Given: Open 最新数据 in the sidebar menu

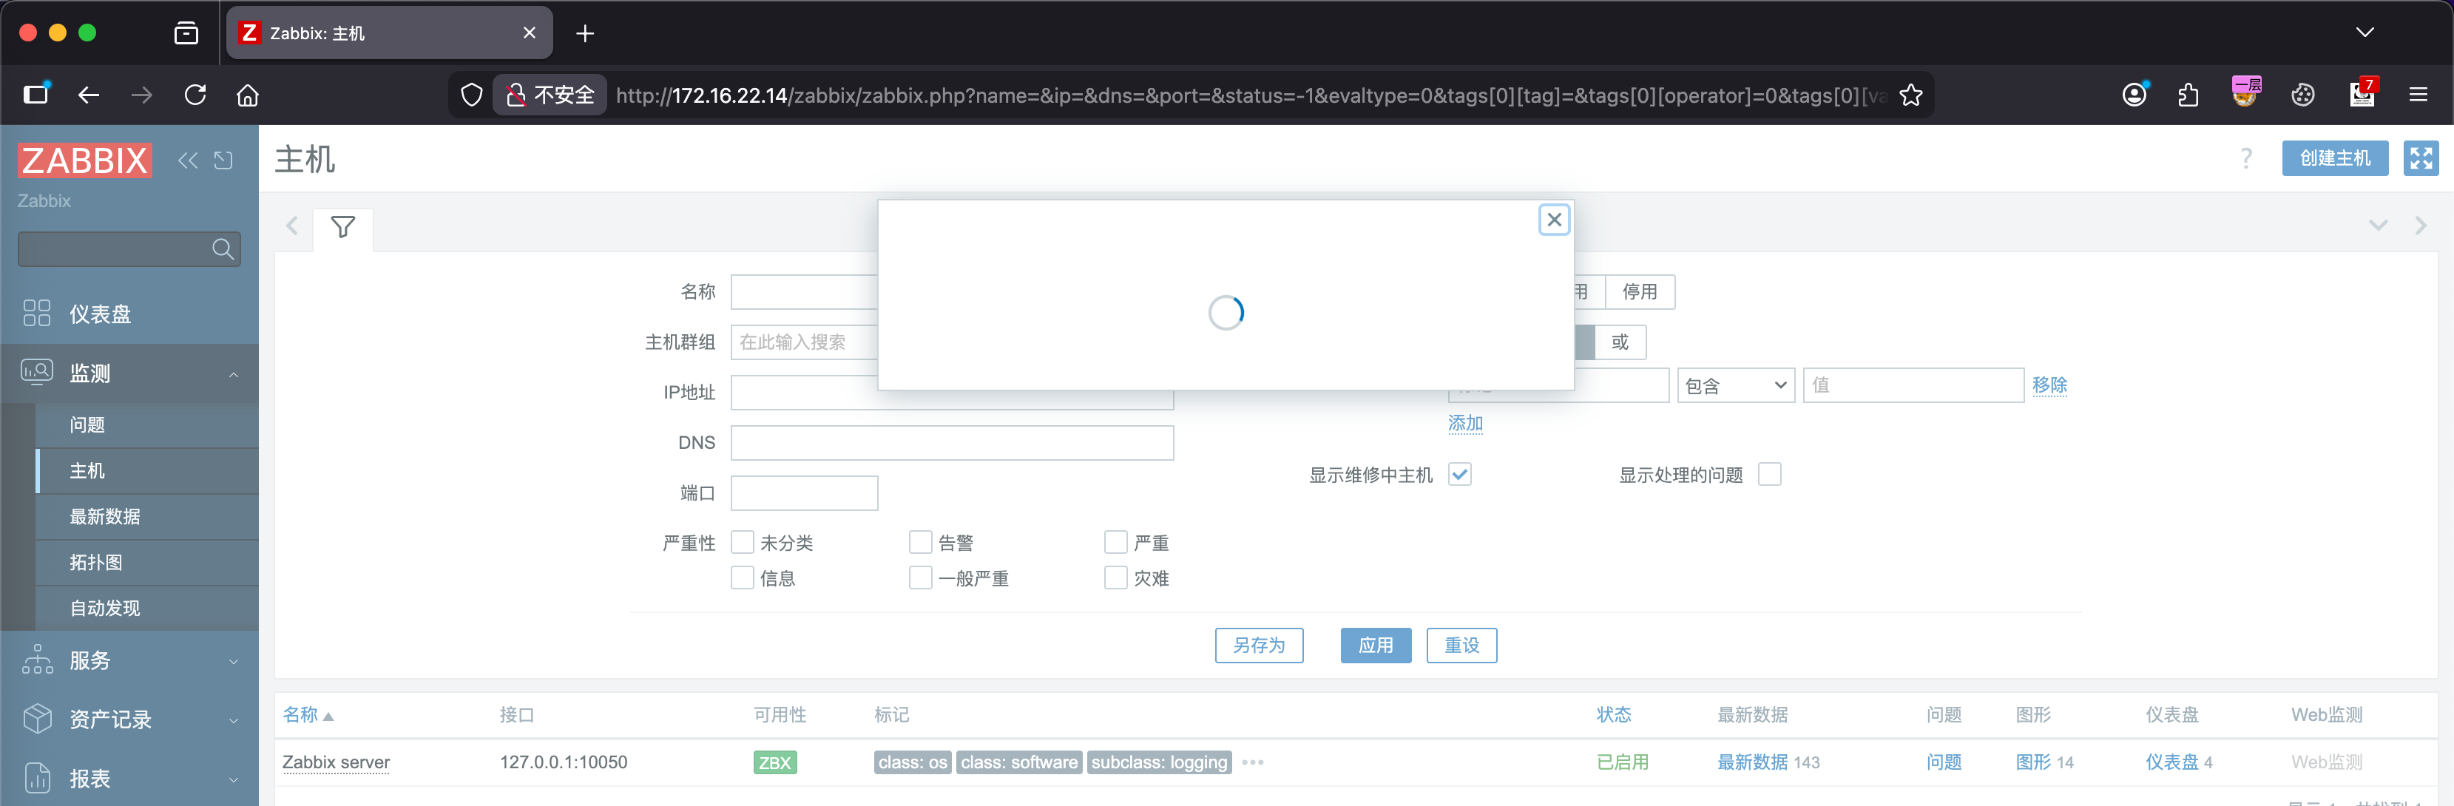Looking at the screenshot, I should click(105, 516).
